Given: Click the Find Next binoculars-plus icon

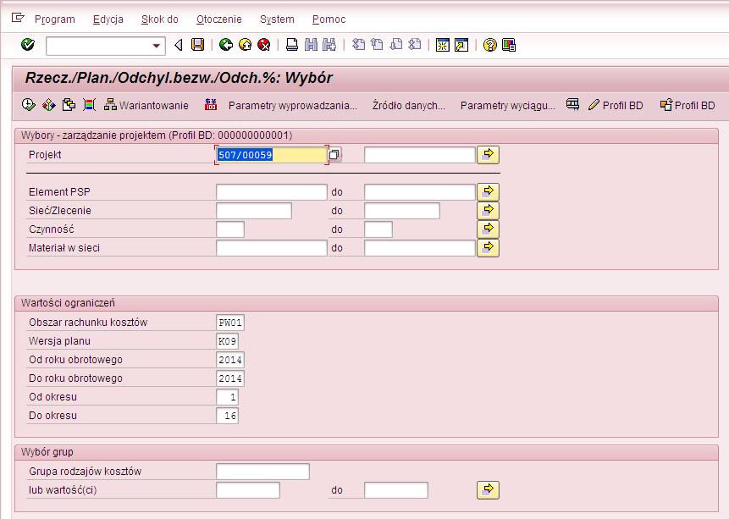Looking at the screenshot, I should [x=329, y=45].
